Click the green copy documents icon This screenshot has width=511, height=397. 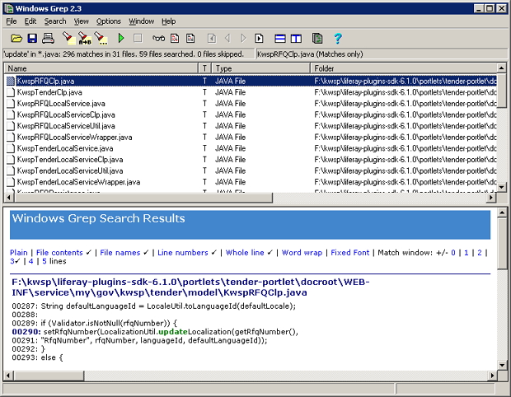tap(317, 39)
